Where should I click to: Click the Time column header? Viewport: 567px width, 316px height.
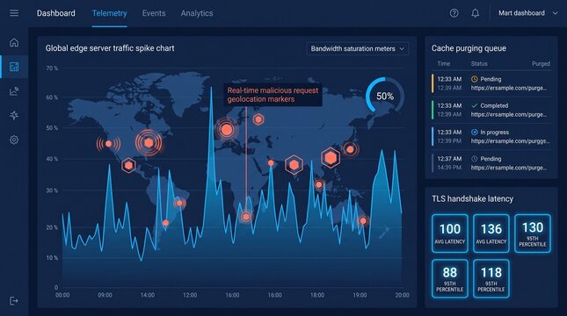444,63
